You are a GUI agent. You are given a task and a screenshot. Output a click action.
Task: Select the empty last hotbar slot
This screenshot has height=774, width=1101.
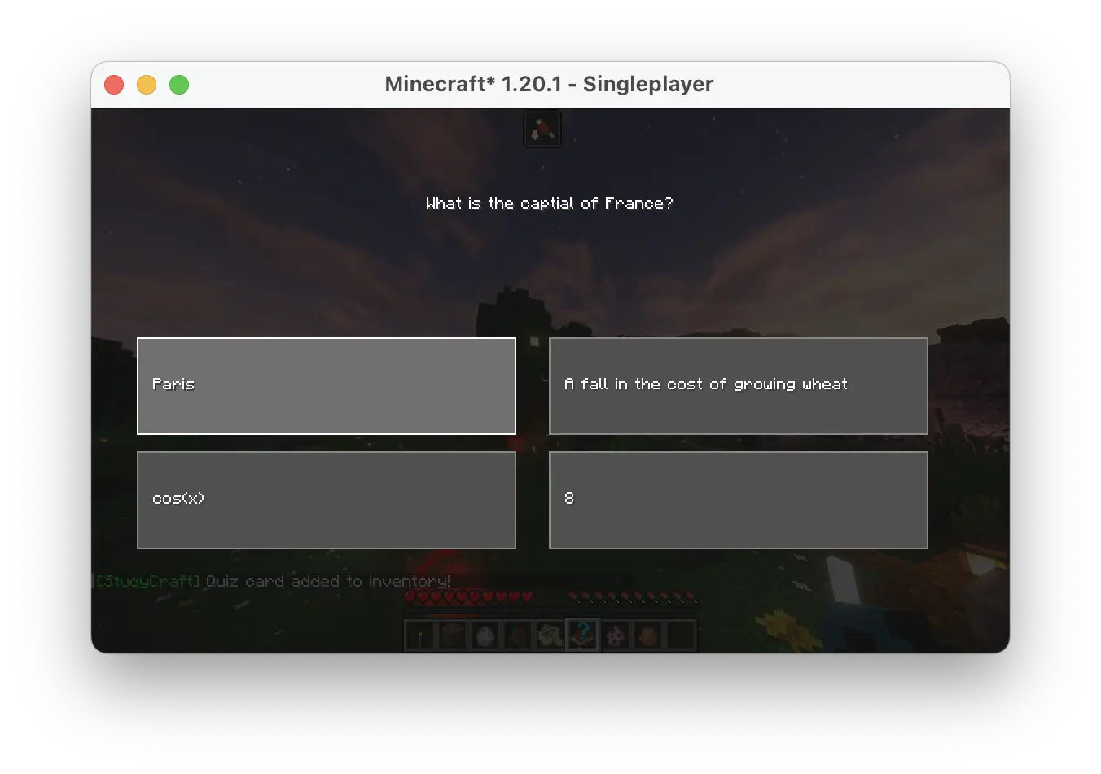click(x=681, y=635)
